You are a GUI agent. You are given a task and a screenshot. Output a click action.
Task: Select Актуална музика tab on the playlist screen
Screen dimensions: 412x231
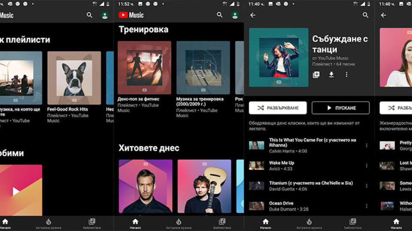pos(309,224)
